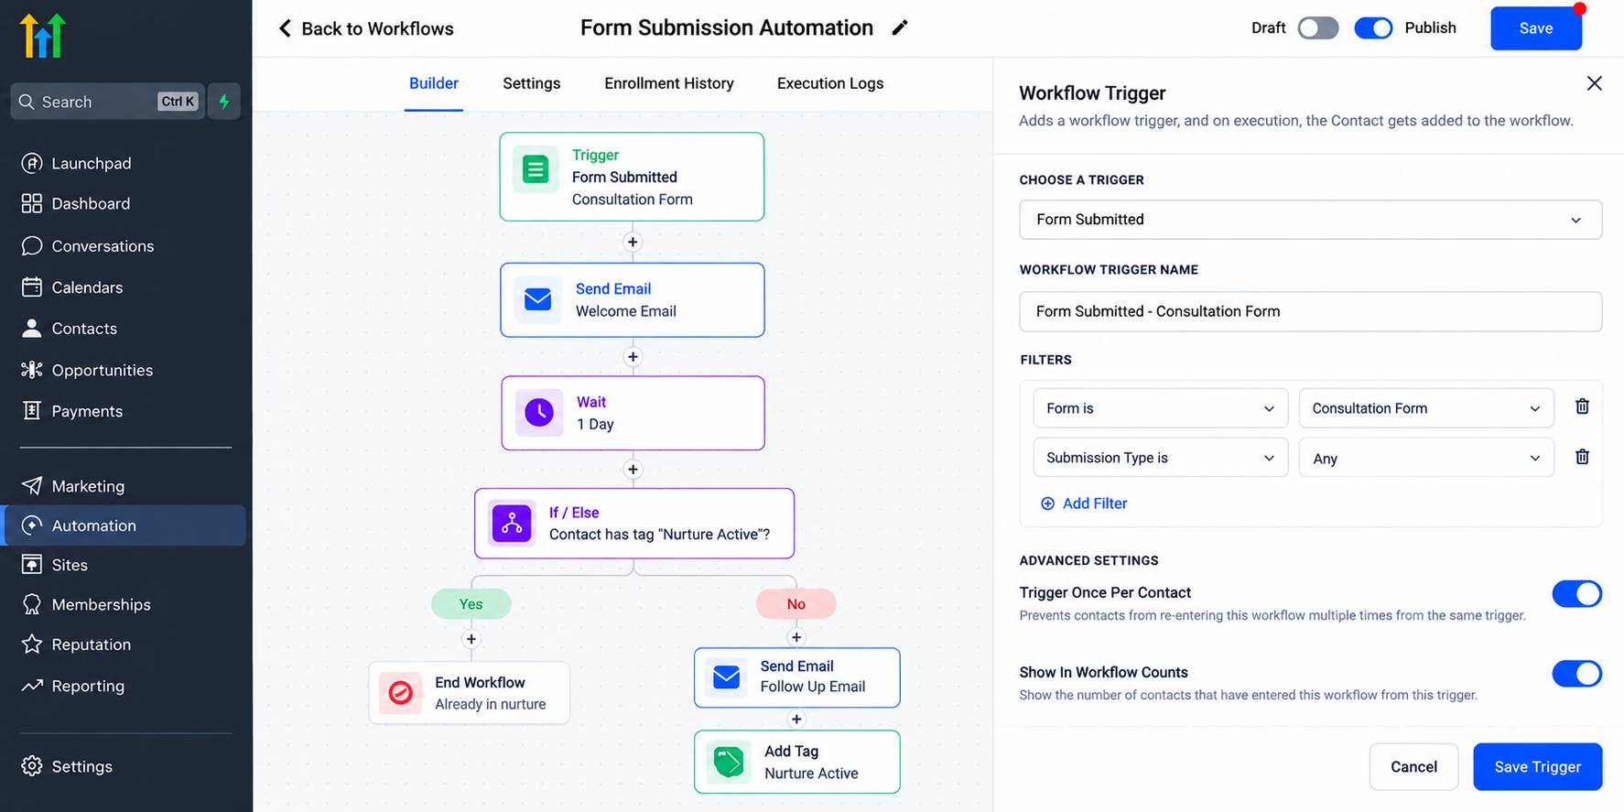The image size is (1624, 812).
Task: Edit the Workflow Trigger Name field
Action: coord(1310,311)
